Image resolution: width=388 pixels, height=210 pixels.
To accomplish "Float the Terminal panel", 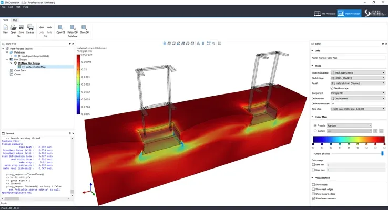I will coord(70,133).
